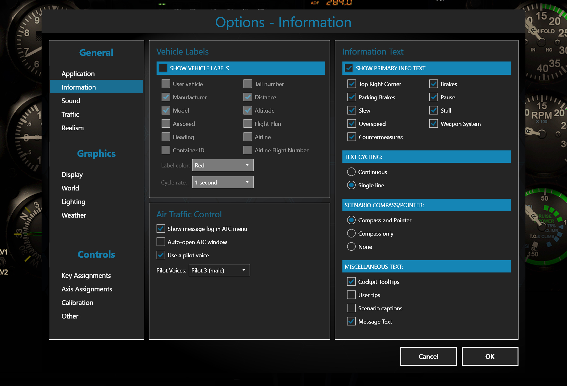Toggle Flight Plan checkbox
The height and width of the screenshot is (386, 567).
[248, 124]
